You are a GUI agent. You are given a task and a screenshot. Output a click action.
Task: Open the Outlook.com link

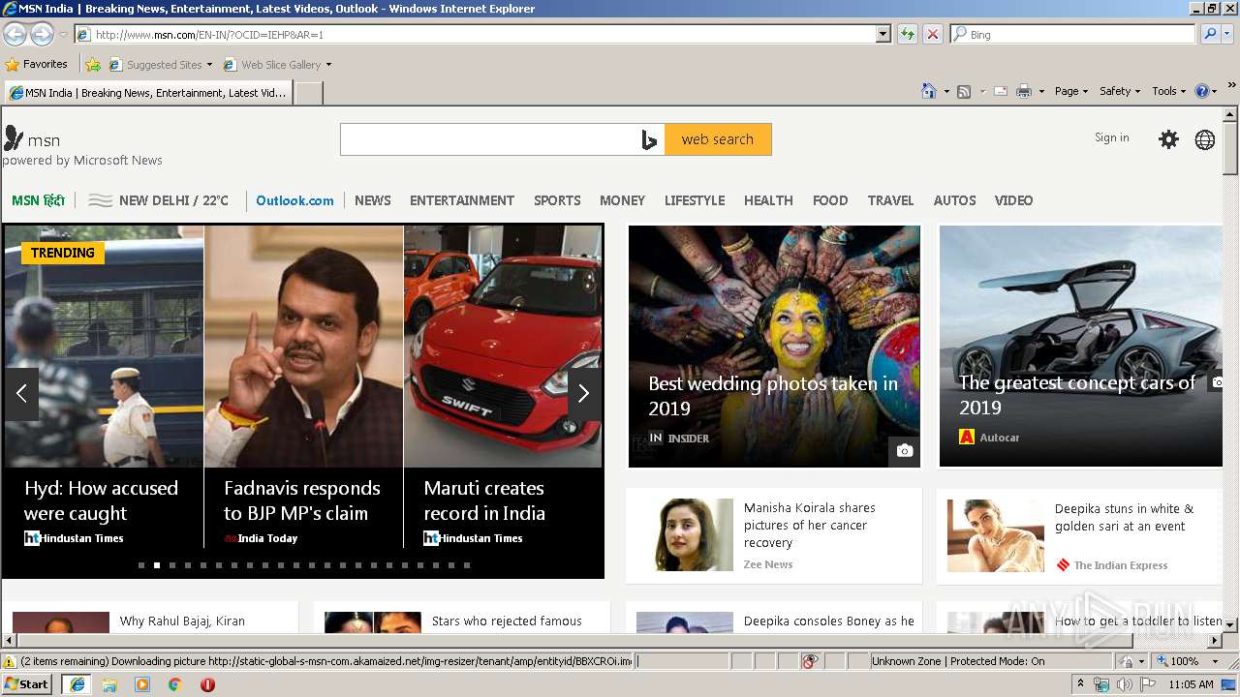pyautogui.click(x=294, y=200)
